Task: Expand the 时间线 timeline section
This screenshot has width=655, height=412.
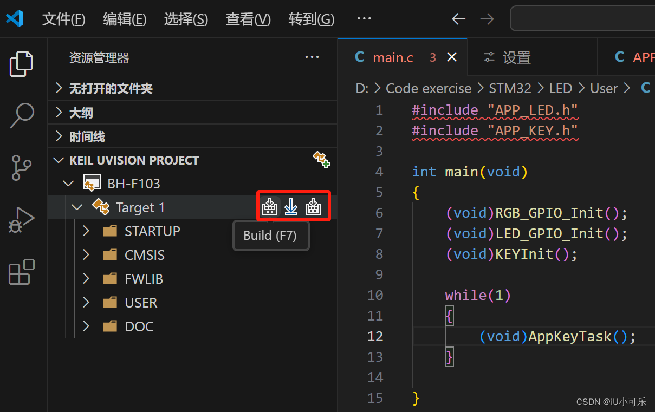Action: point(59,136)
